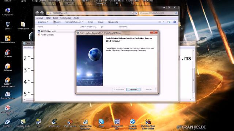This screenshot has height=131, width=234.
Task: Click Nova pasta to create folder
Action: [113, 22]
